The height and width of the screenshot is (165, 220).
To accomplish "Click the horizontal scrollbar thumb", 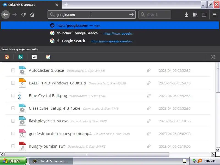I will (x=87, y=155).
